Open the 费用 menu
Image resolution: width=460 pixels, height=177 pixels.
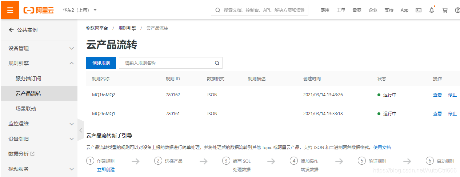pyautogui.click(x=325, y=10)
